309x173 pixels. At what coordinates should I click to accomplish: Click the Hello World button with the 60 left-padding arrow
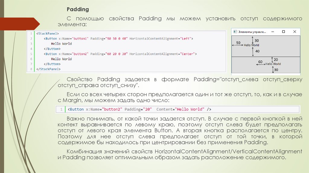[266, 65]
